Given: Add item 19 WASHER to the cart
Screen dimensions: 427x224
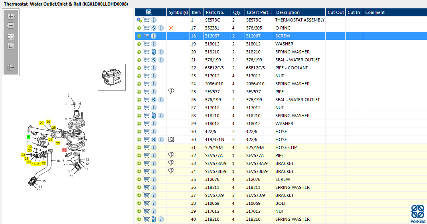Looking at the screenshot, I should (x=146, y=44).
